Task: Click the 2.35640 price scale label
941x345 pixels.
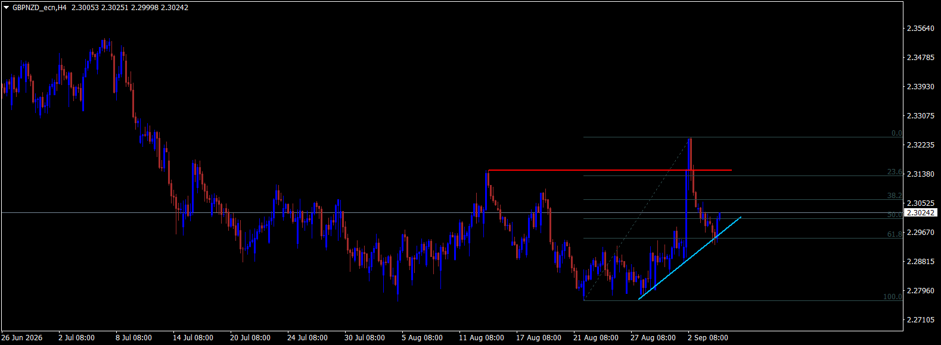Action: click(920, 29)
